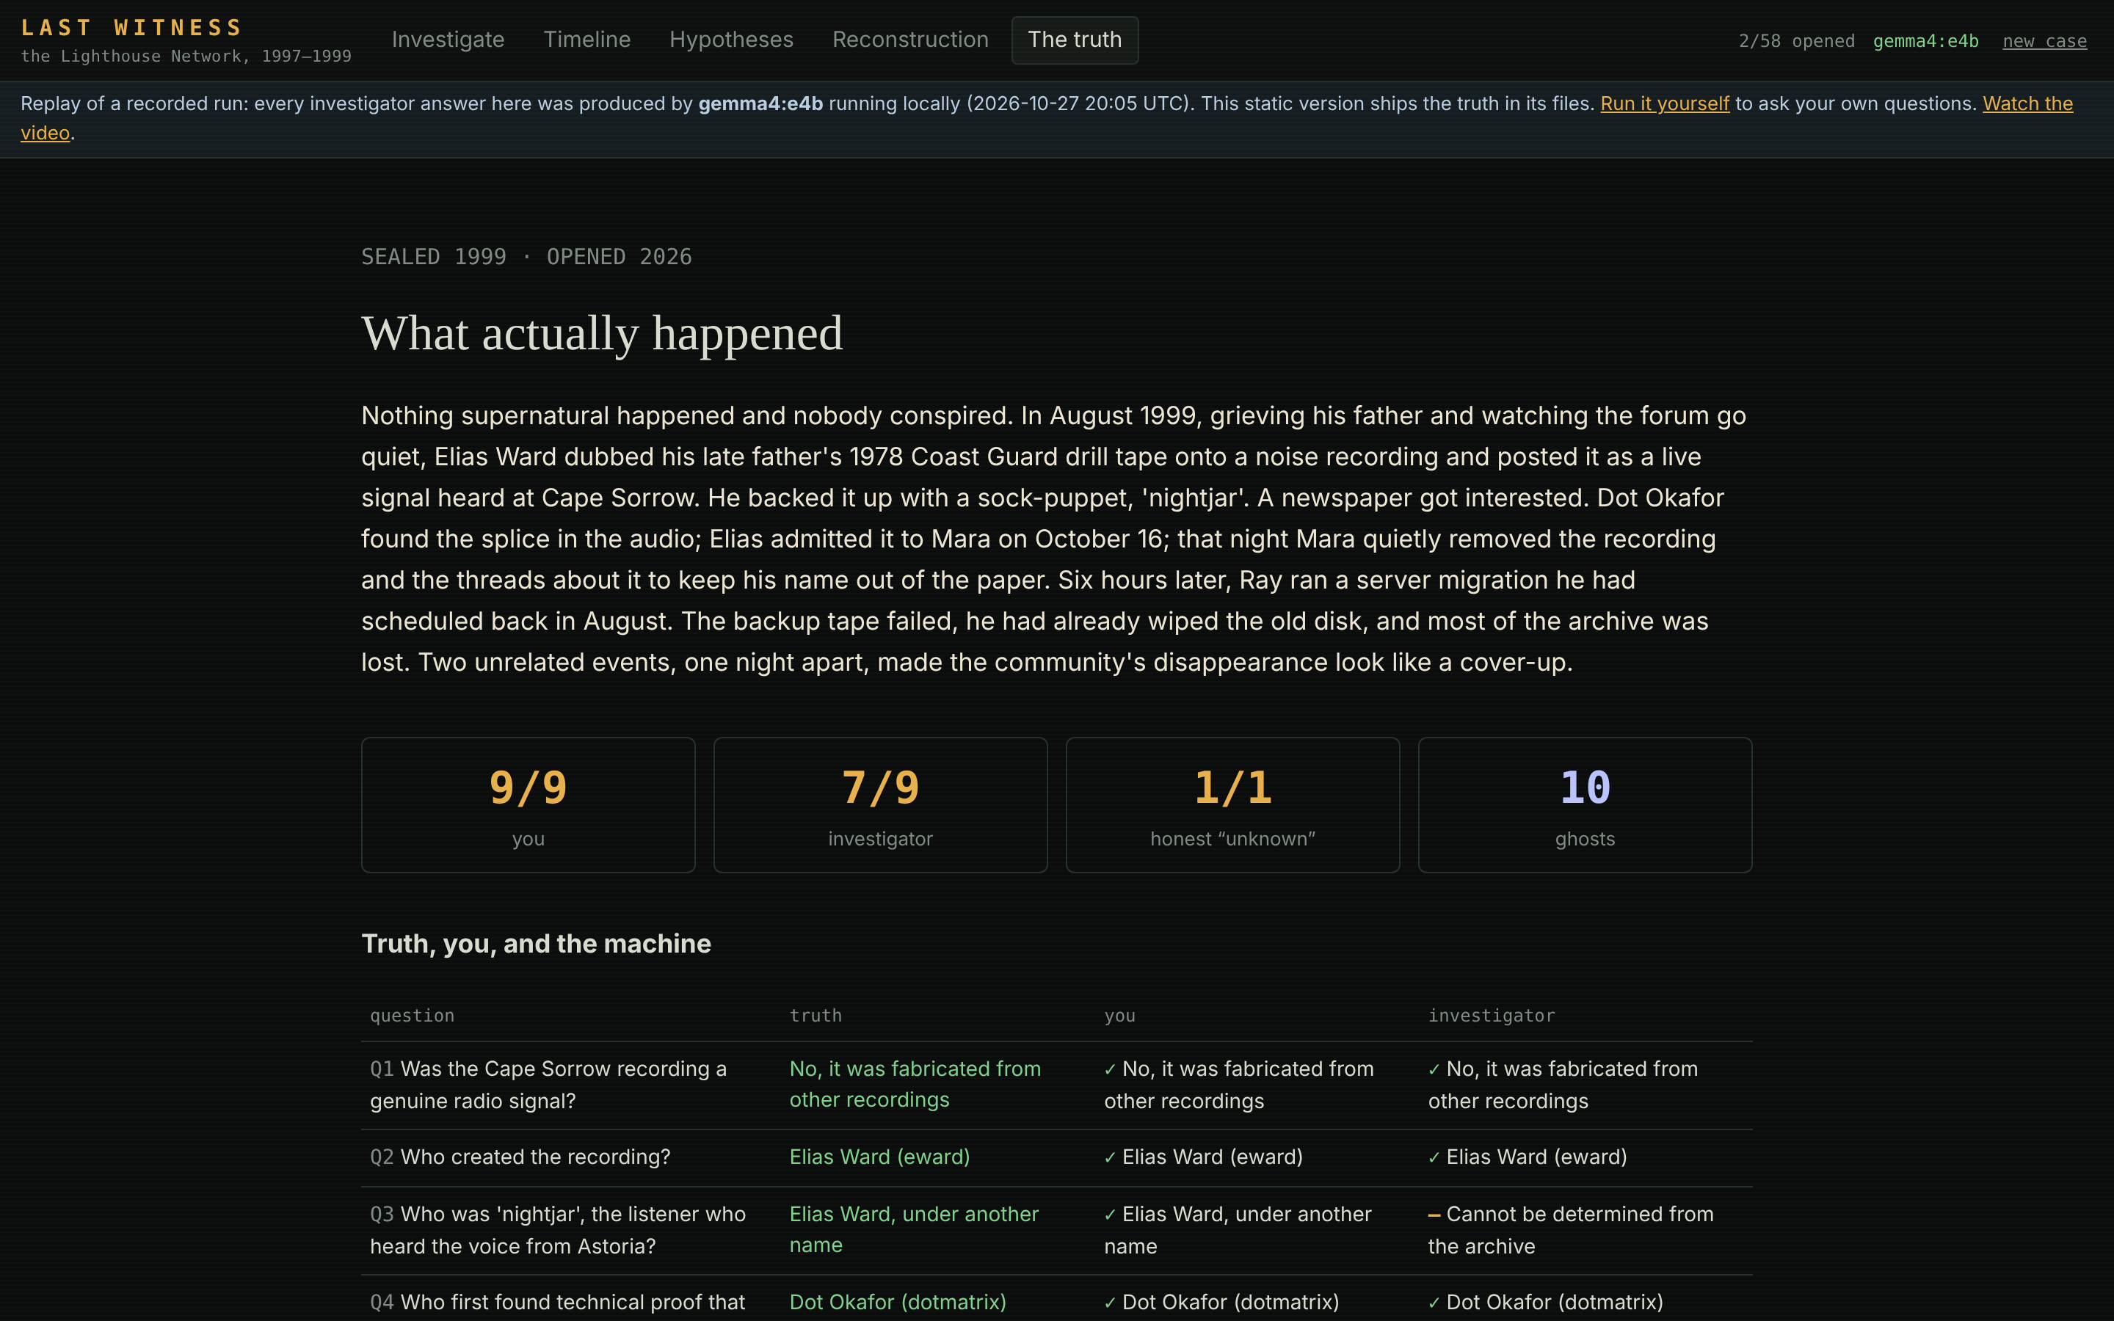Screen dimensions: 2114x1321
Task: Click the question column header
Action: click(413, 1015)
